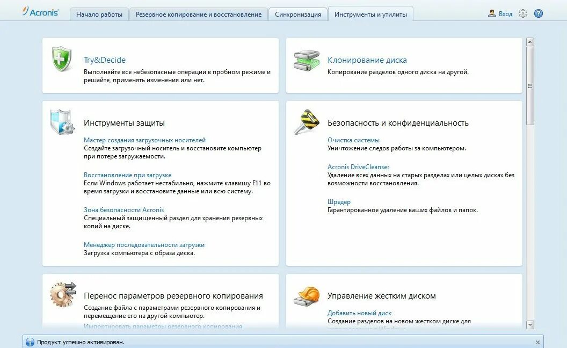Open Очистка системы link
The height and width of the screenshot is (348, 567).
[x=353, y=140]
